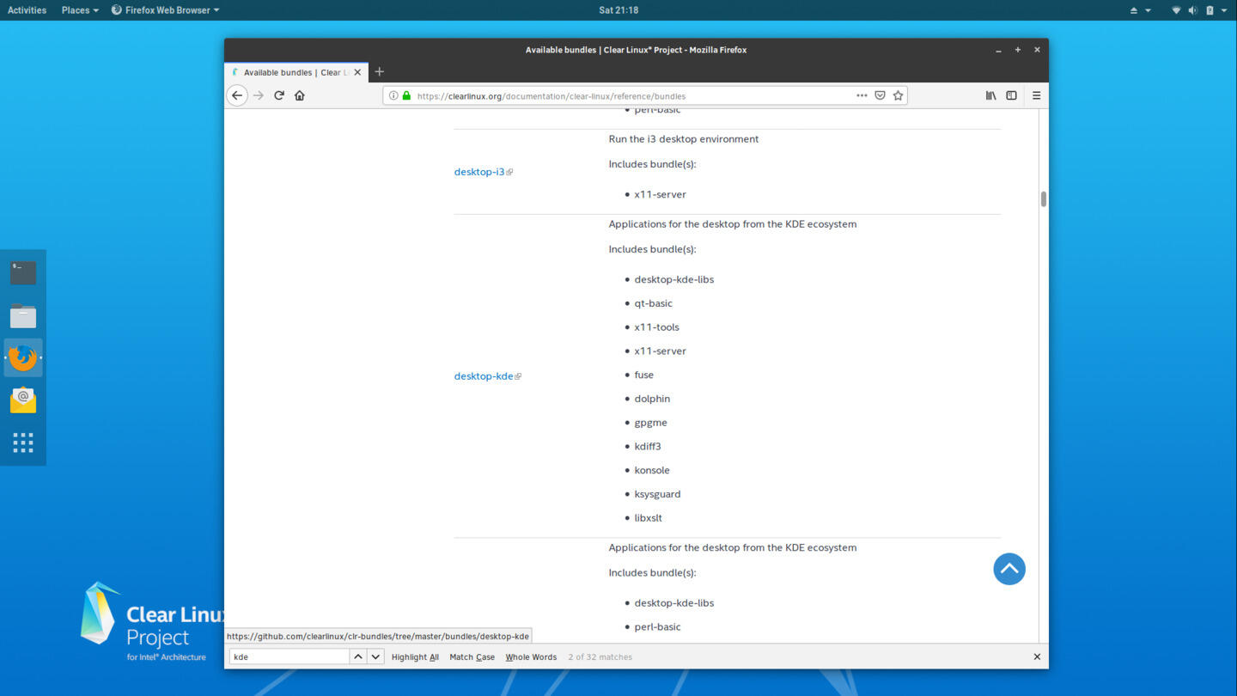Click the battery status icon
1237x696 pixels.
pyautogui.click(x=1210, y=10)
